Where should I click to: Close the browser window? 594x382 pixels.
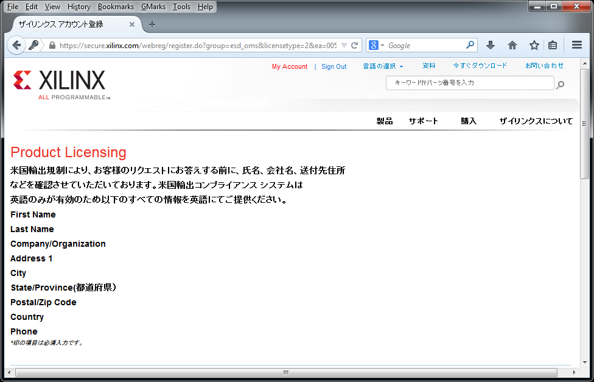[576, 7]
